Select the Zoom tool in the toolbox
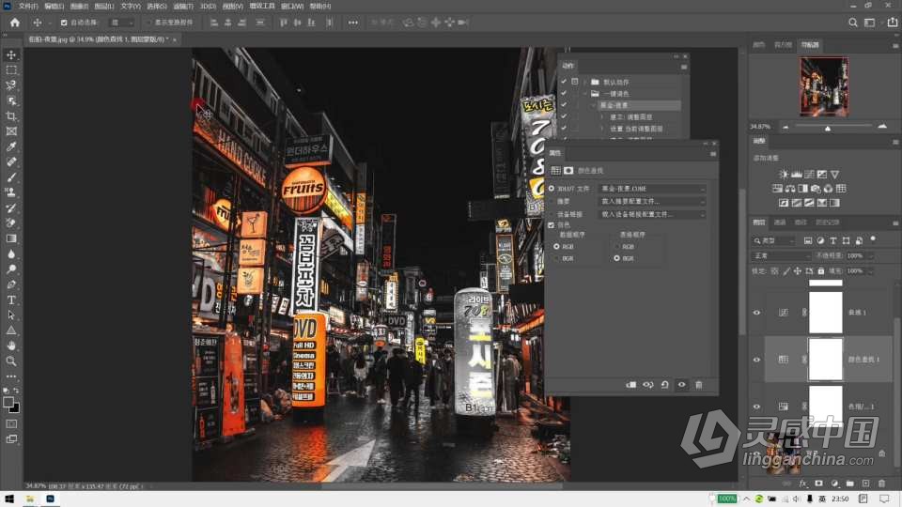Screen dimensions: 902x507 tap(11, 361)
